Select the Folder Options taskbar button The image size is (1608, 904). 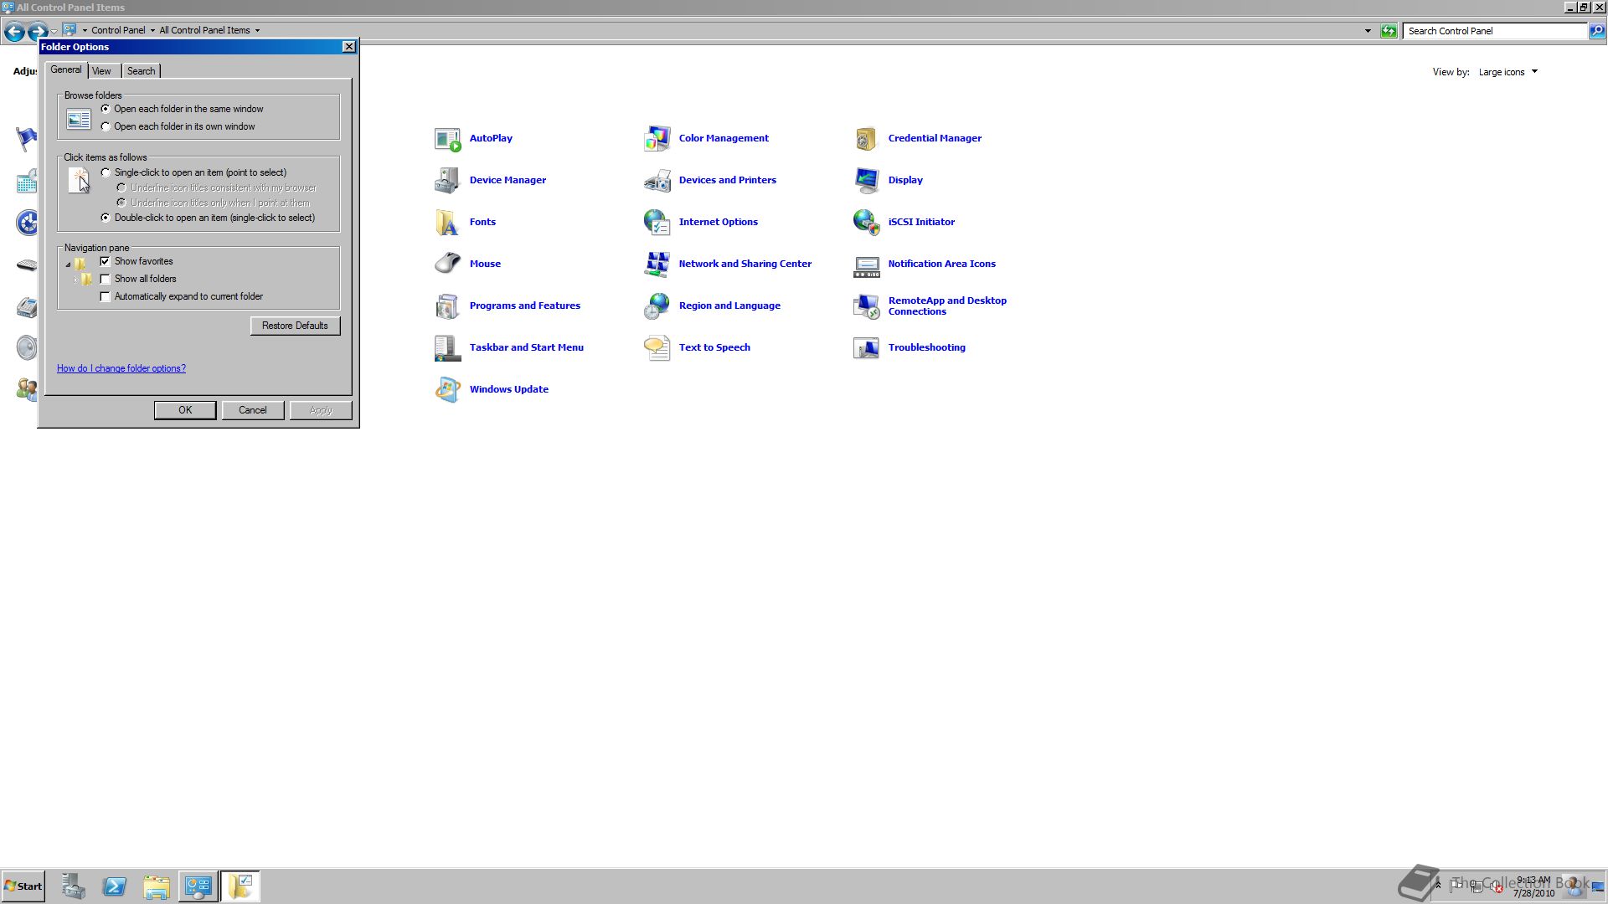click(x=240, y=886)
